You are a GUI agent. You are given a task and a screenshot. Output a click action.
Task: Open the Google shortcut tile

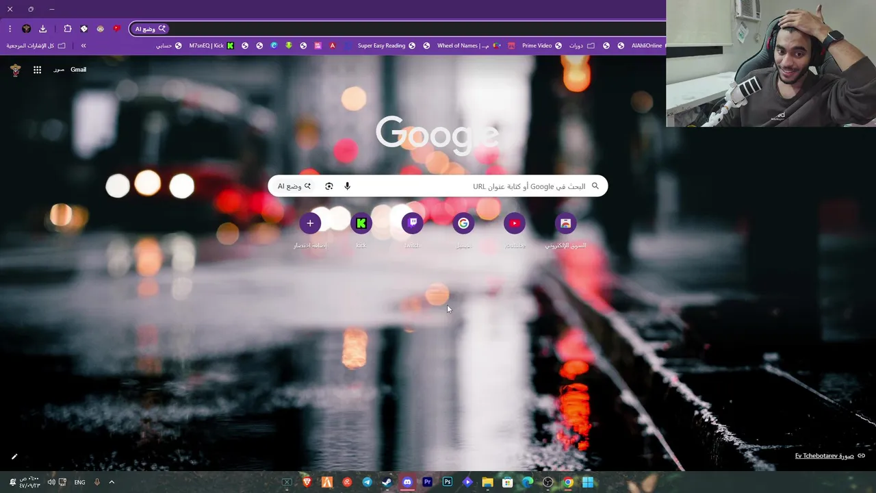(463, 223)
